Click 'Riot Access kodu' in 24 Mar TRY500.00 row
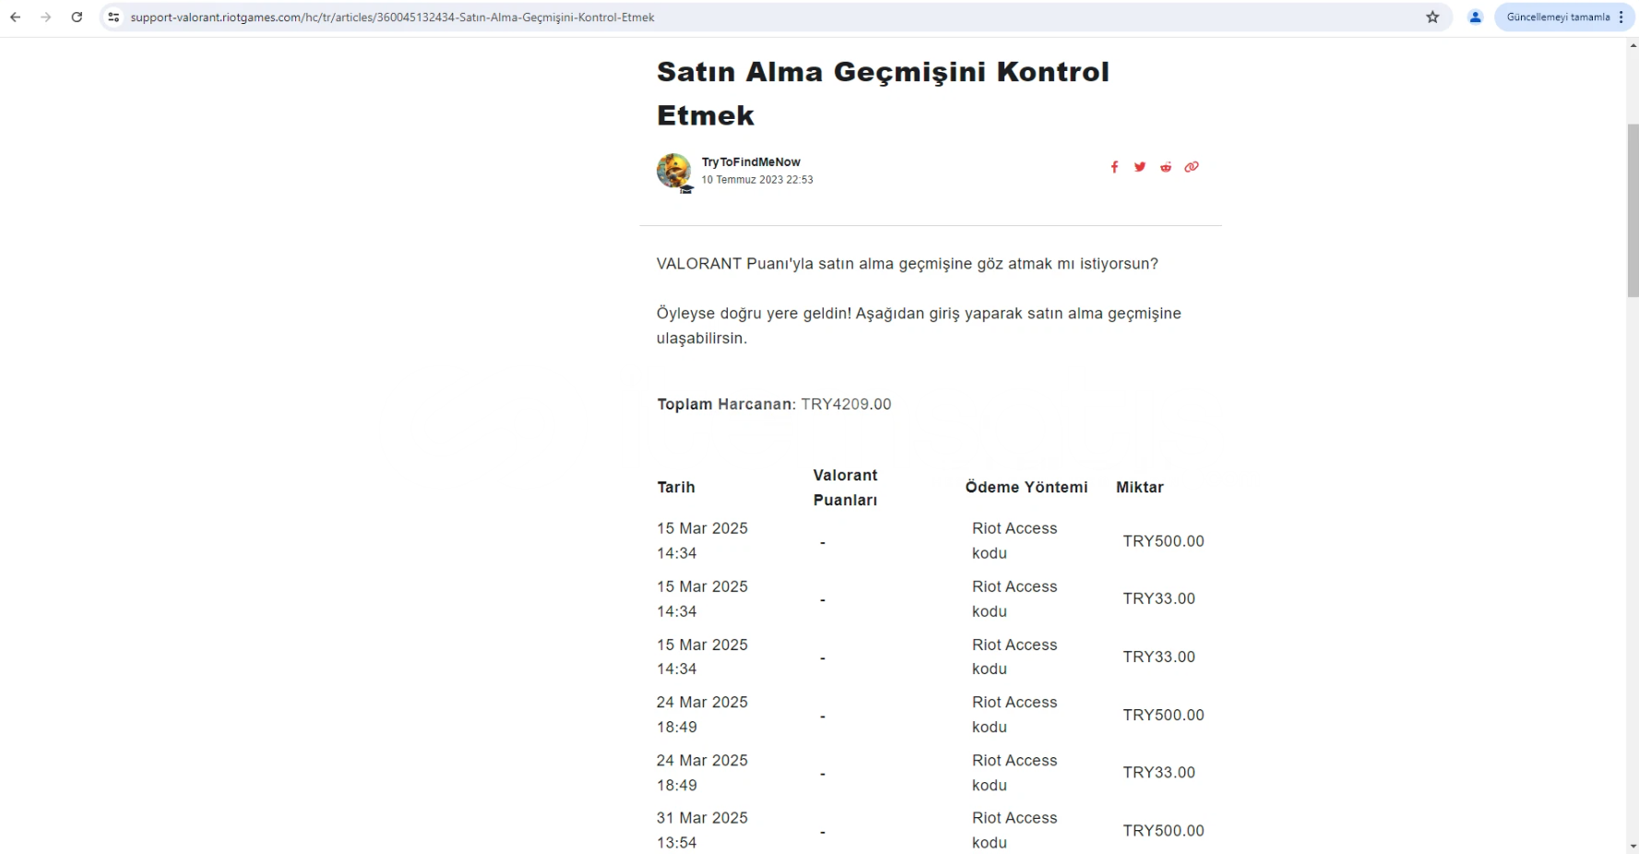Viewport: 1639px width, 854px height. (x=1015, y=715)
